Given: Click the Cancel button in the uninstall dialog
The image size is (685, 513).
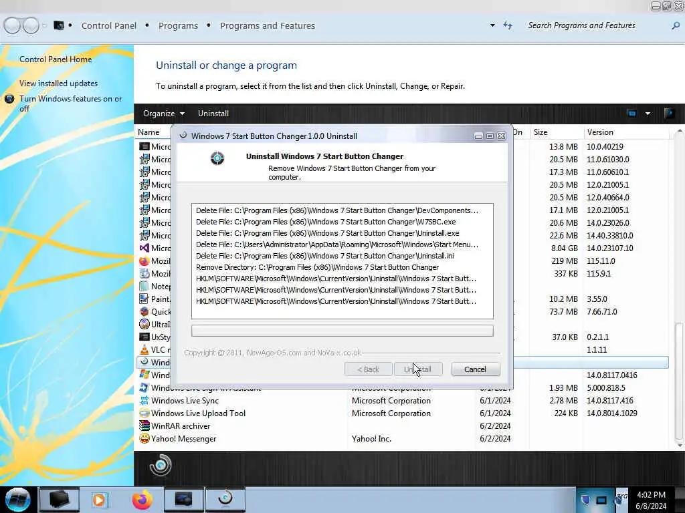Looking at the screenshot, I should 476,369.
